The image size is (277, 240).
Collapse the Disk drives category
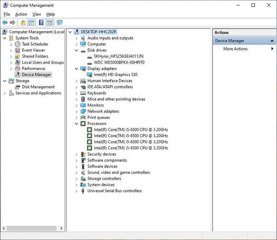[76, 50]
